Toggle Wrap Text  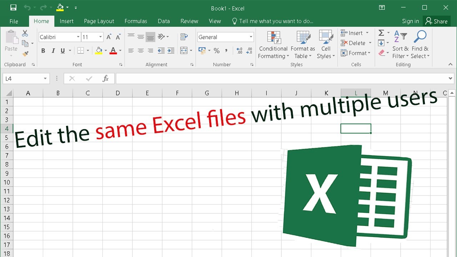tap(184, 37)
